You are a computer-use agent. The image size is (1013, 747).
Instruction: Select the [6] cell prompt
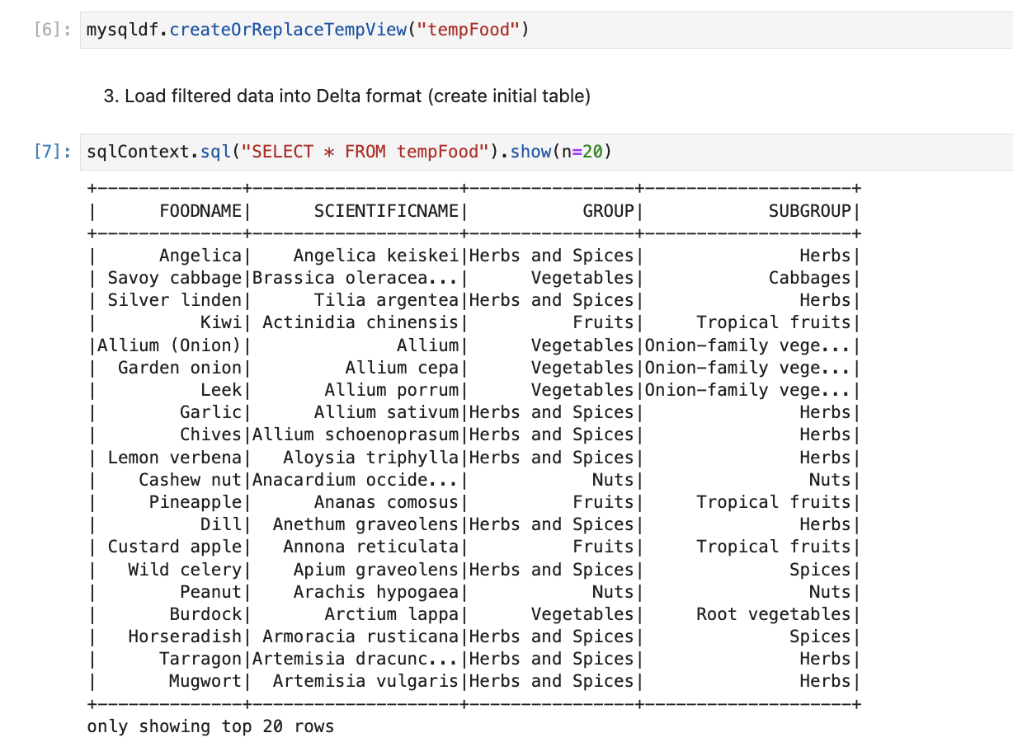click(51, 31)
